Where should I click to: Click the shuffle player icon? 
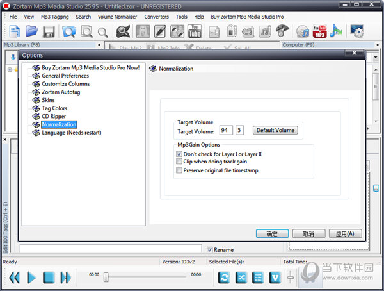(241, 278)
